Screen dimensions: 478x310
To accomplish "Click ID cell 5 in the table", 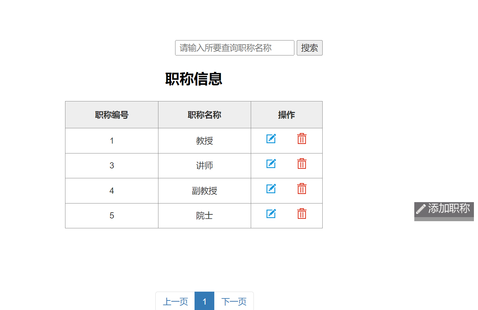I will [x=112, y=216].
